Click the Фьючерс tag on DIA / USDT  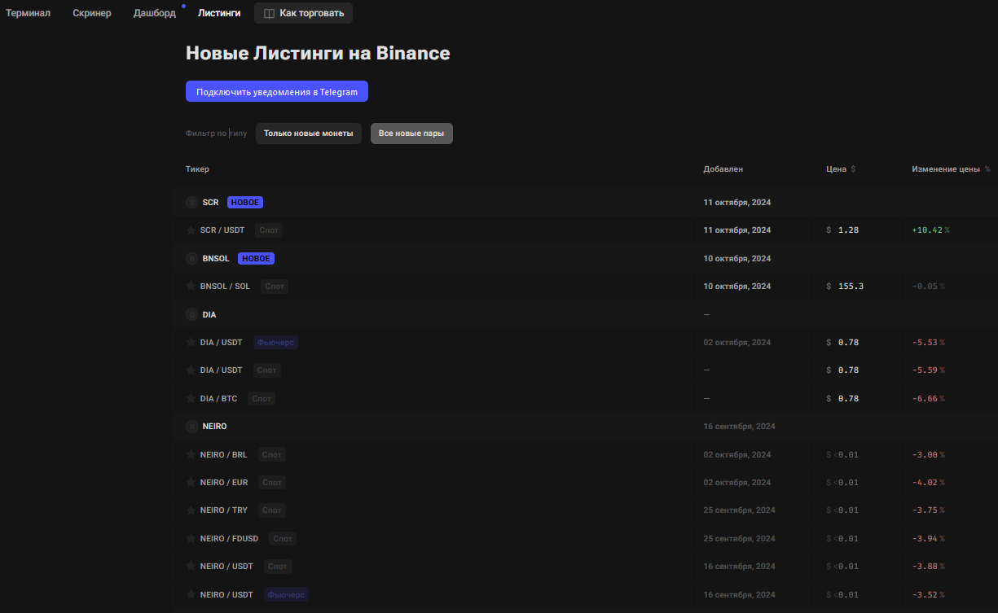(276, 343)
